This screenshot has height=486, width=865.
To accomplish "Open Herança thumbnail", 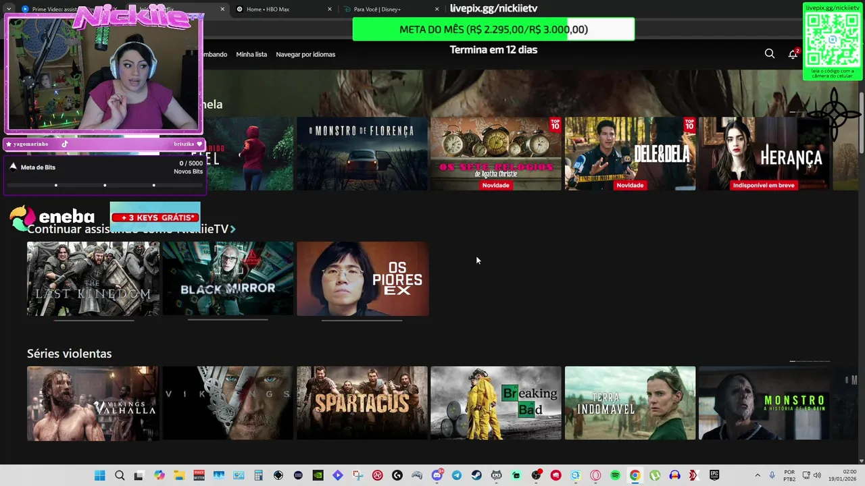I will [764, 154].
